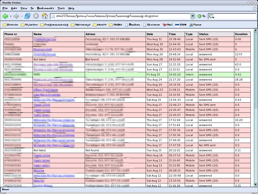Open the Skrivare bookmark
The image size is (258, 194).
(151, 25)
